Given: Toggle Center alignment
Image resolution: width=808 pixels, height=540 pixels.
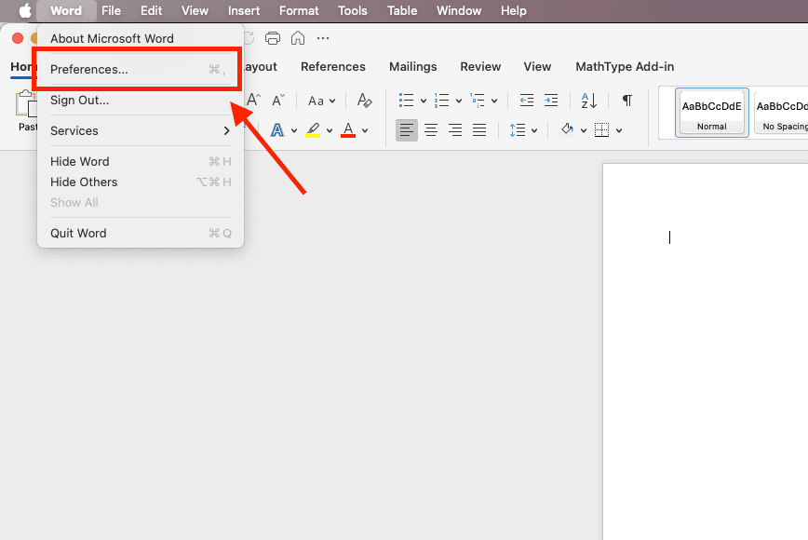Looking at the screenshot, I should click(431, 130).
